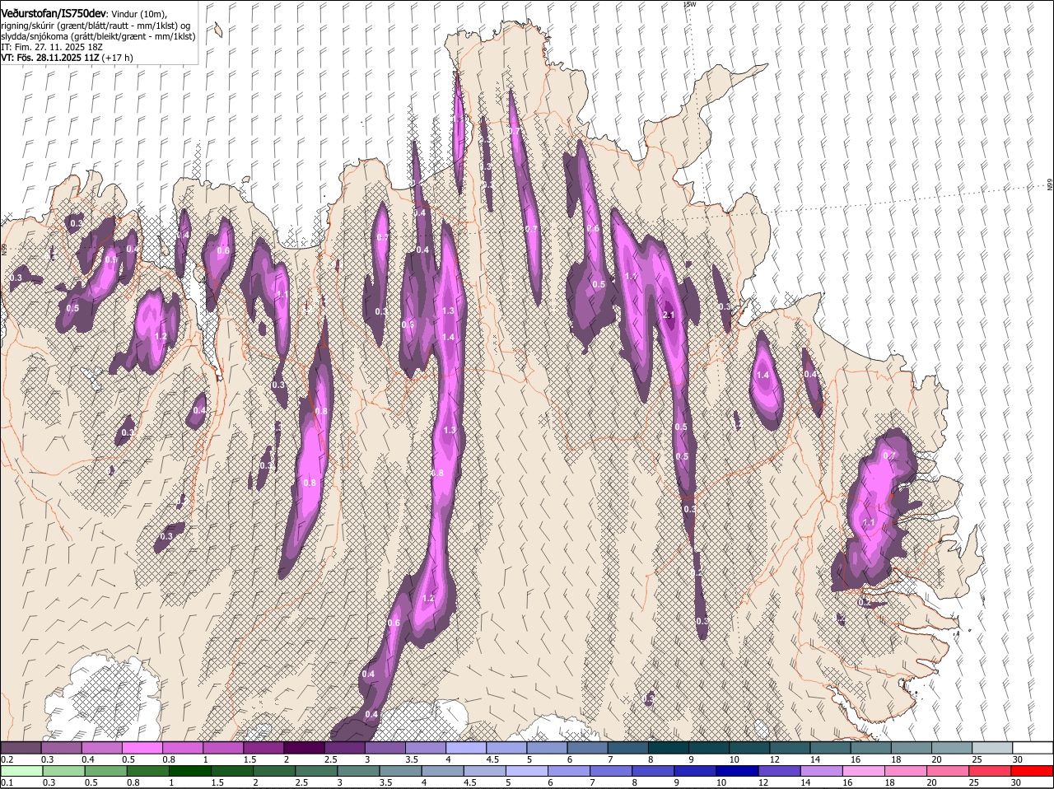The height and width of the screenshot is (789, 1054).
Task: Pick the pink green-row swatch labeled 18
Action: (x=906, y=772)
